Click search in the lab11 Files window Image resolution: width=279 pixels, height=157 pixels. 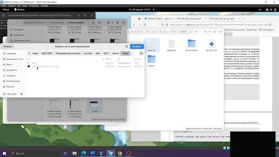tap(196, 32)
